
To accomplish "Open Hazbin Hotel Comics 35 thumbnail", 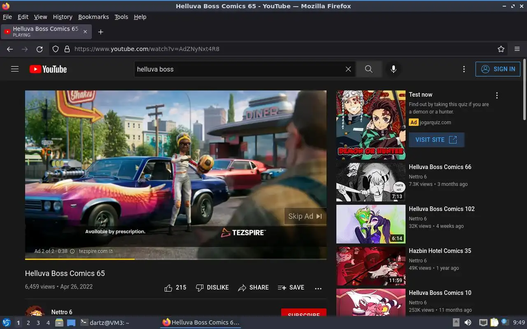I will [371, 266].
